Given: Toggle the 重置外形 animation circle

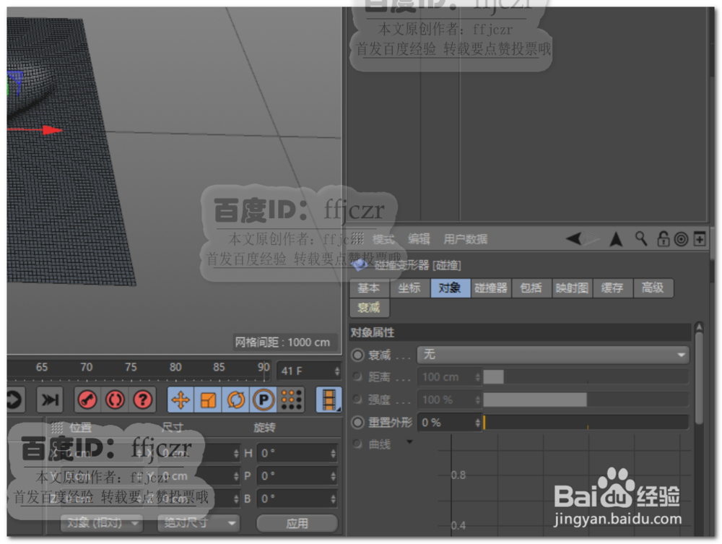Looking at the screenshot, I should (x=358, y=422).
